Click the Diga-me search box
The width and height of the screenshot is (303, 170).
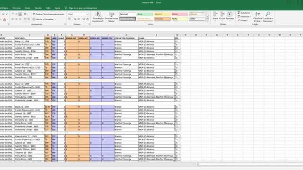81,8
